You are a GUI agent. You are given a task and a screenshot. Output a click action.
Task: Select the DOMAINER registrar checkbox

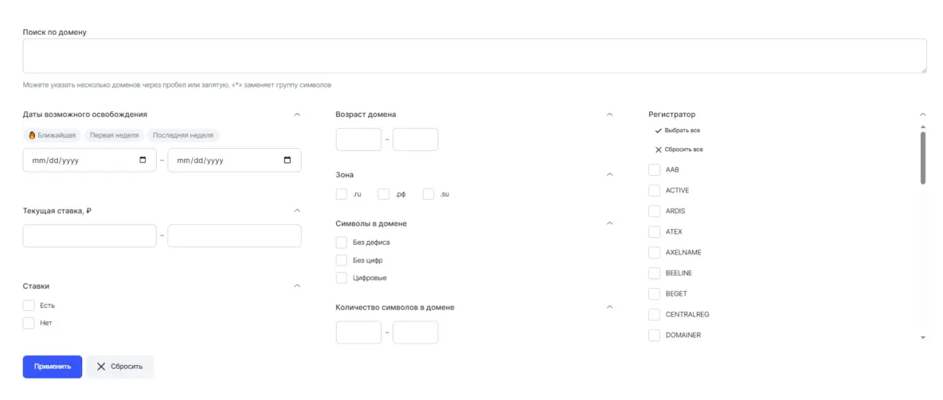pyautogui.click(x=655, y=335)
